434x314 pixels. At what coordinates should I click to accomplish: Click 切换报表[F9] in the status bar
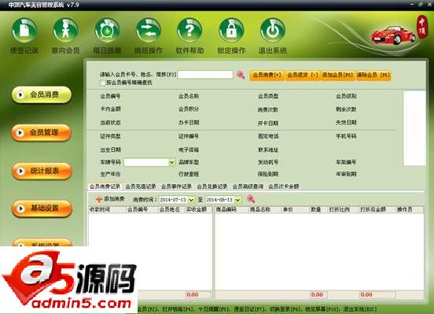click(x=285, y=309)
